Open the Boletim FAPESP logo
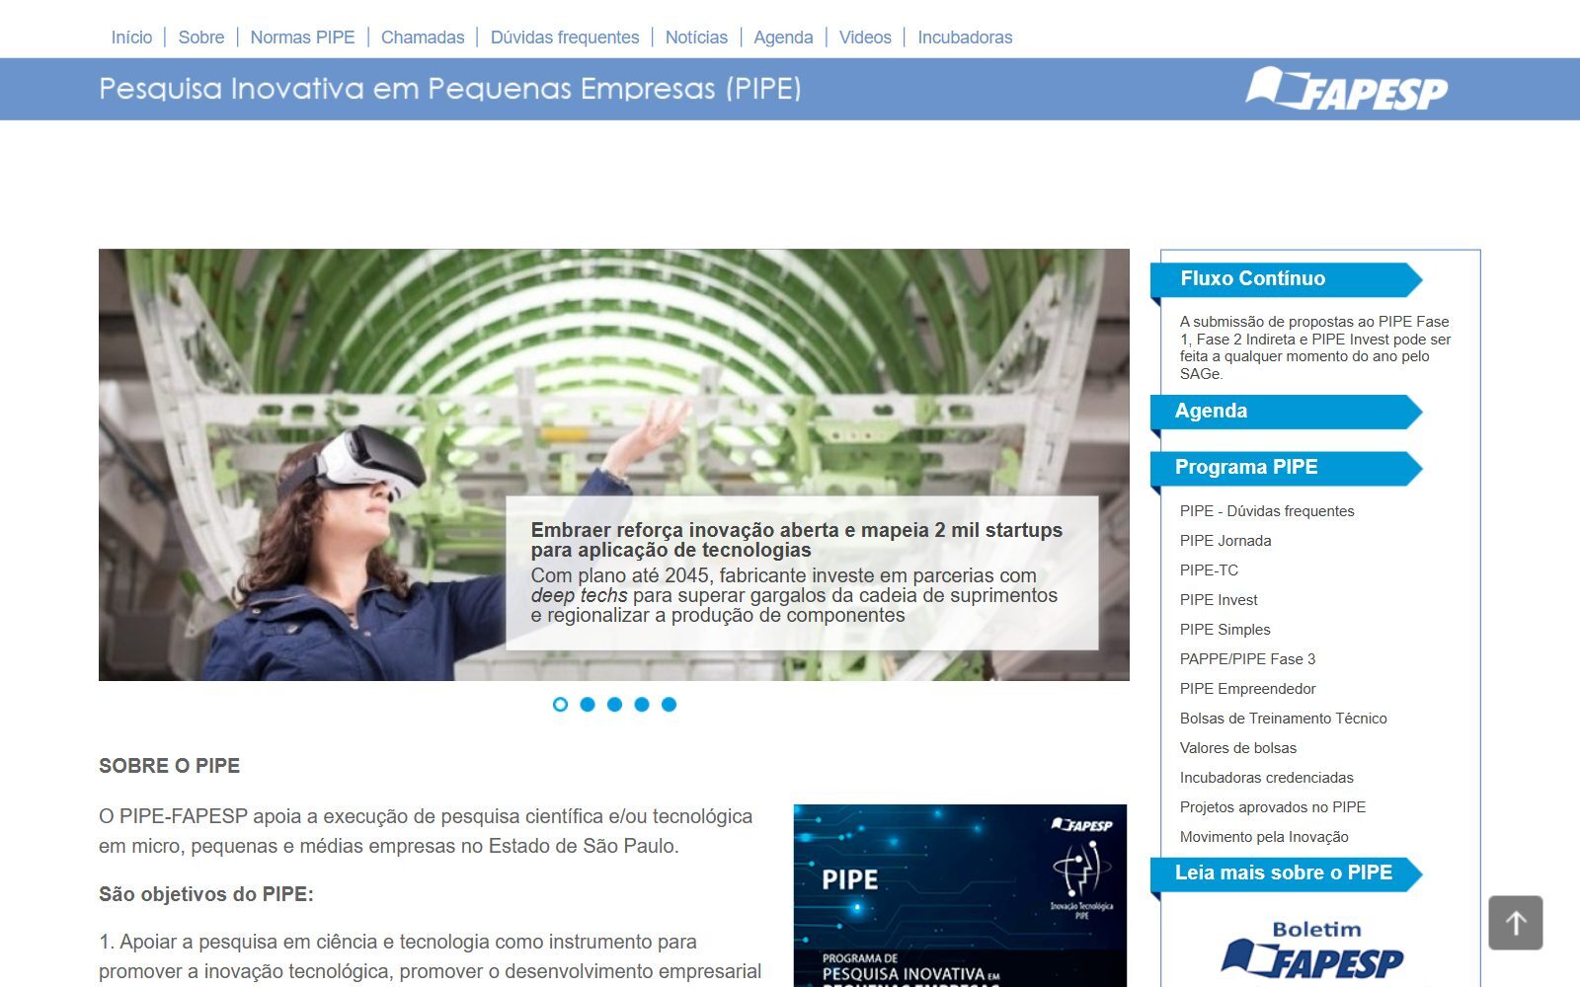The height and width of the screenshot is (987, 1580). 1312,949
